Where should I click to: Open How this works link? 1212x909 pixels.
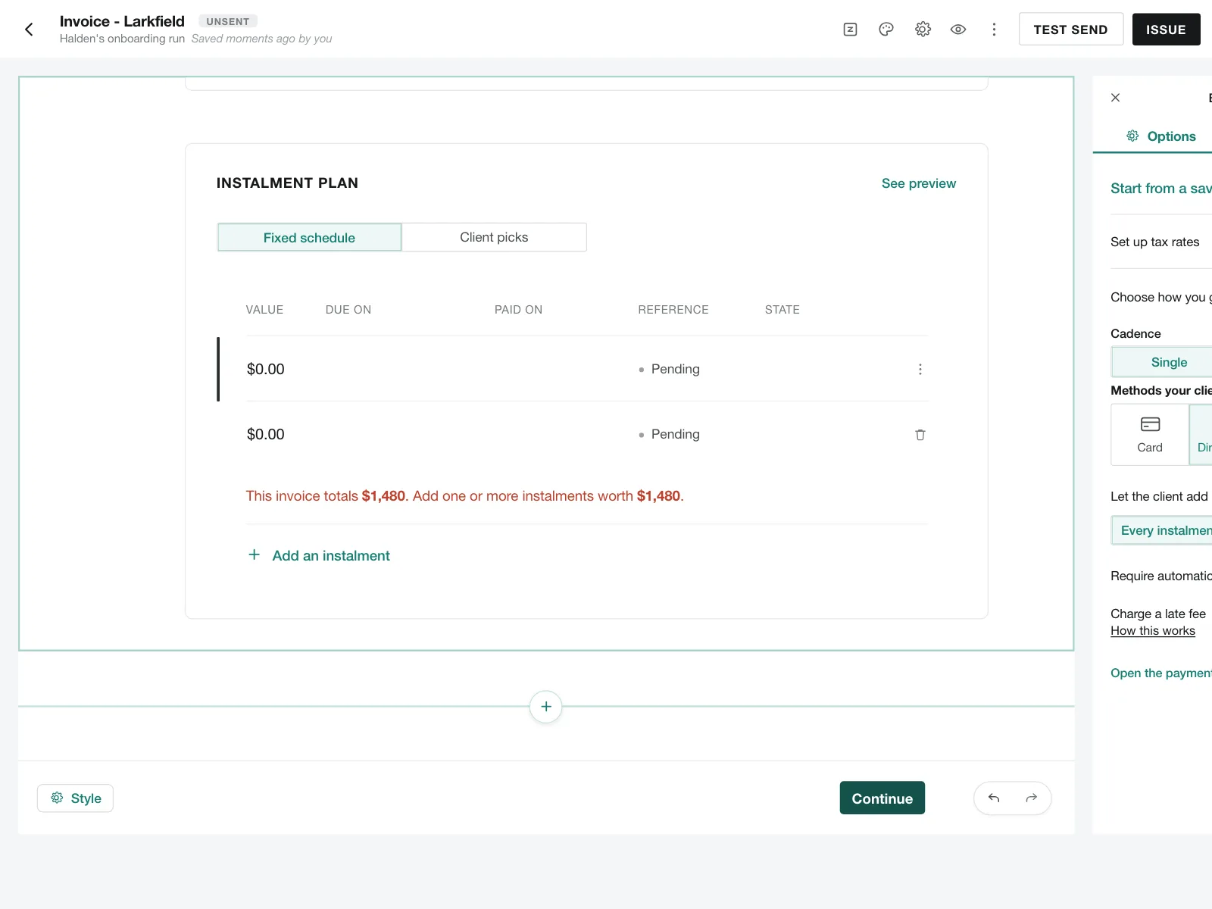point(1152,631)
